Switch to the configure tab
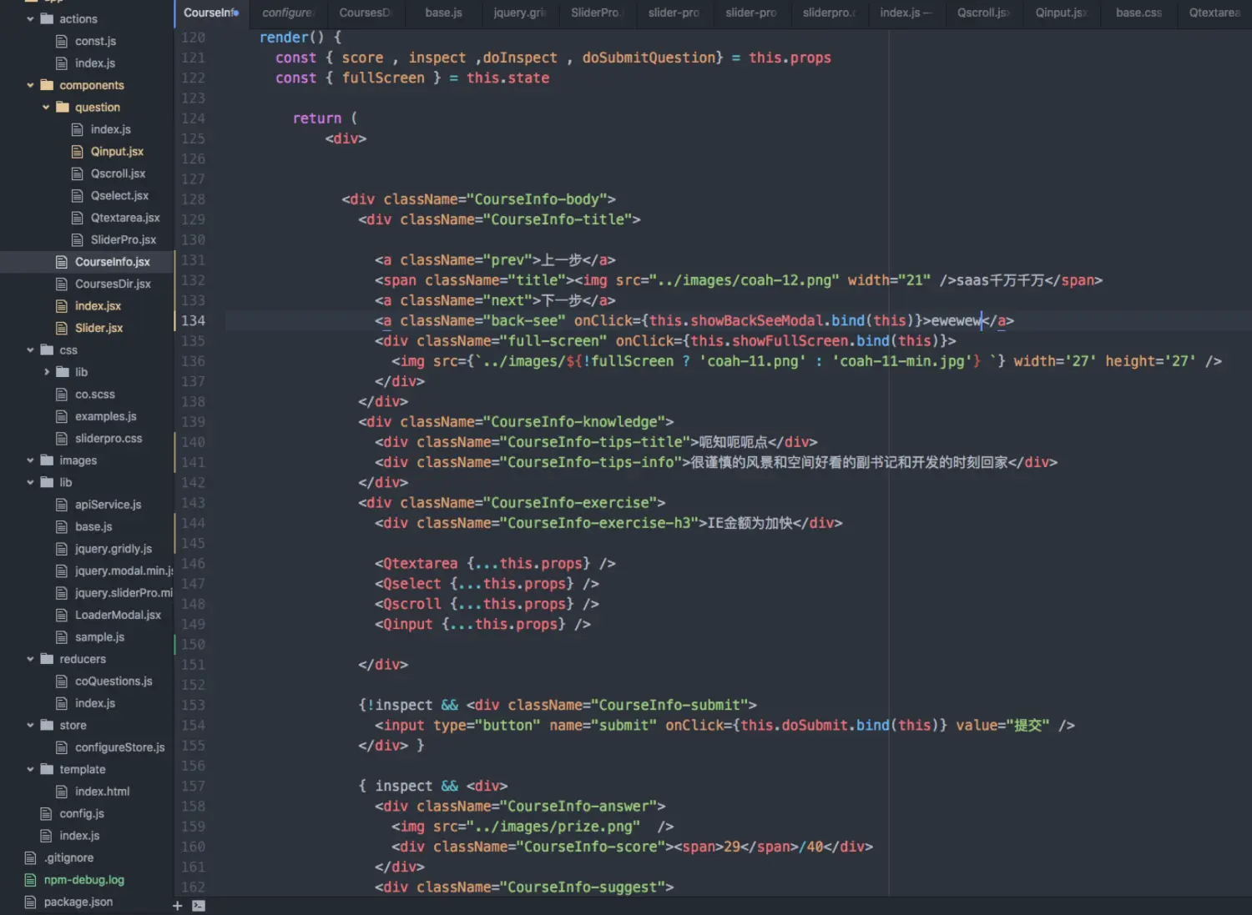The width and height of the screenshot is (1252, 915). [x=287, y=13]
